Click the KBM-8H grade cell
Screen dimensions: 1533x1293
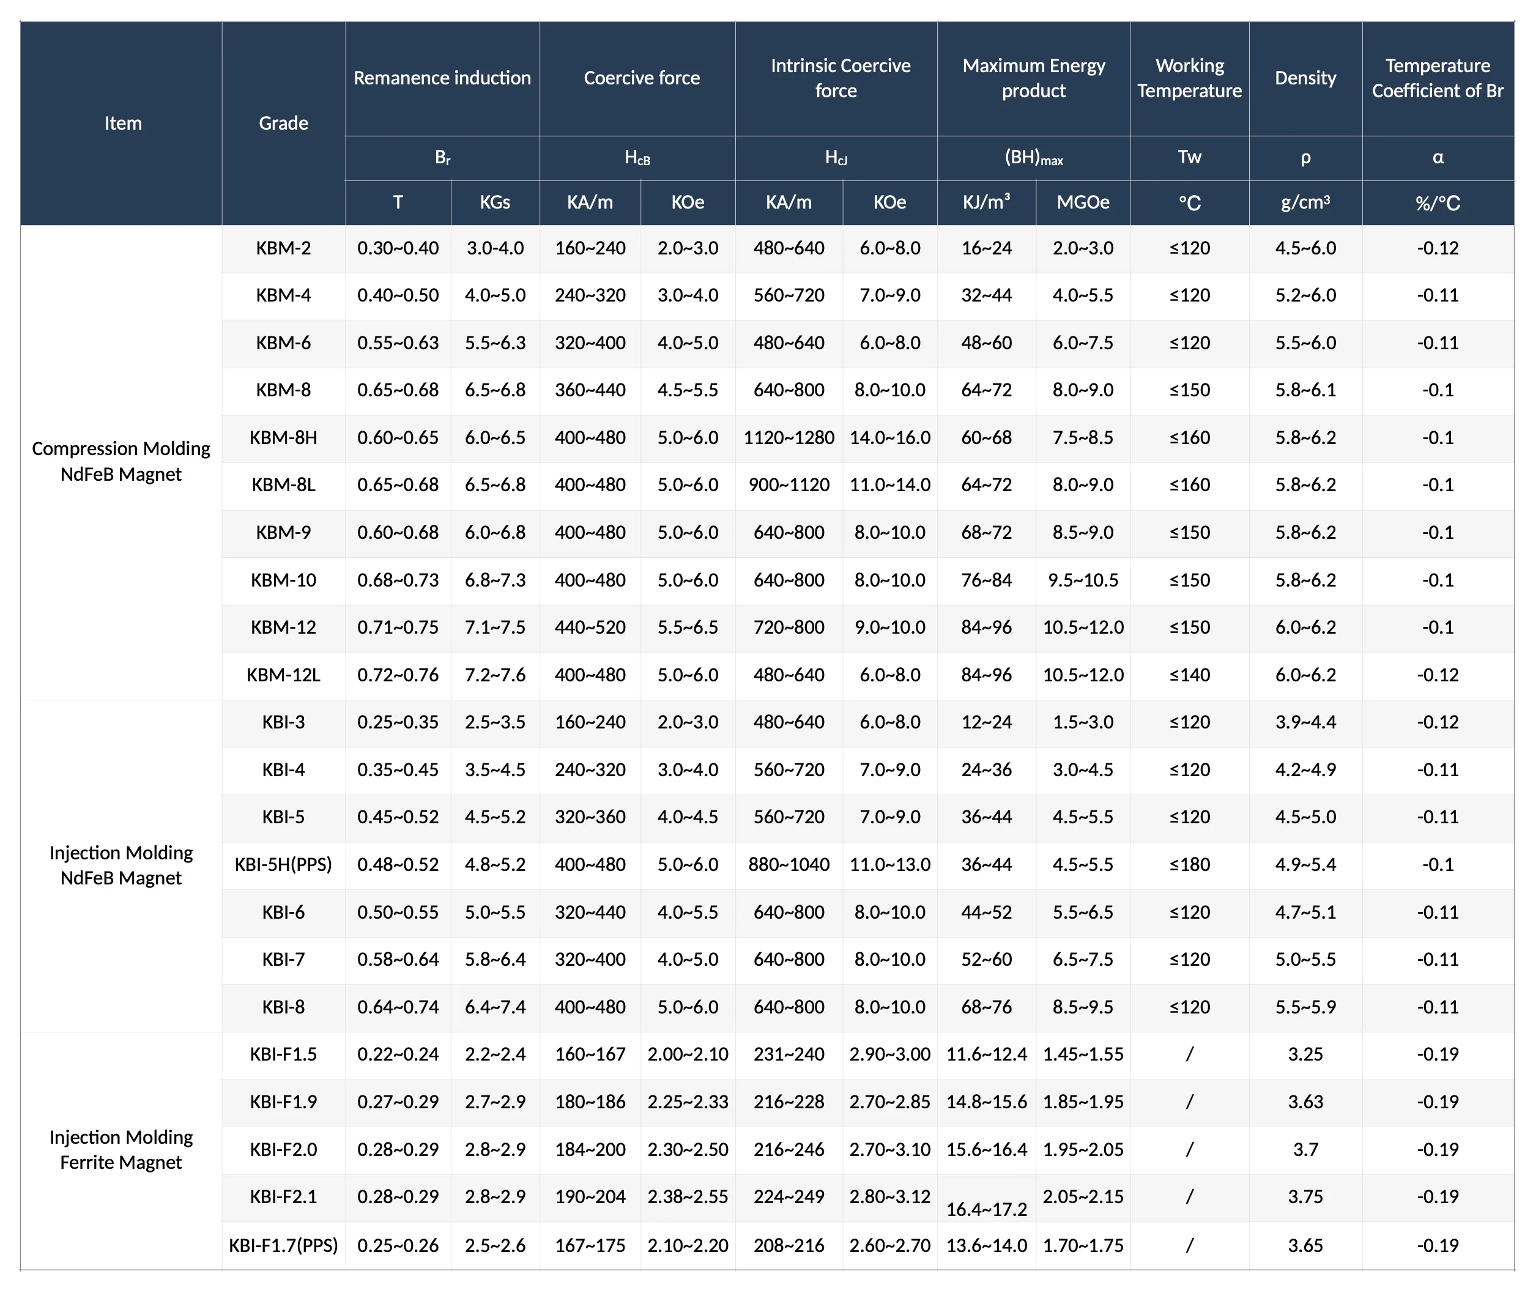click(283, 437)
